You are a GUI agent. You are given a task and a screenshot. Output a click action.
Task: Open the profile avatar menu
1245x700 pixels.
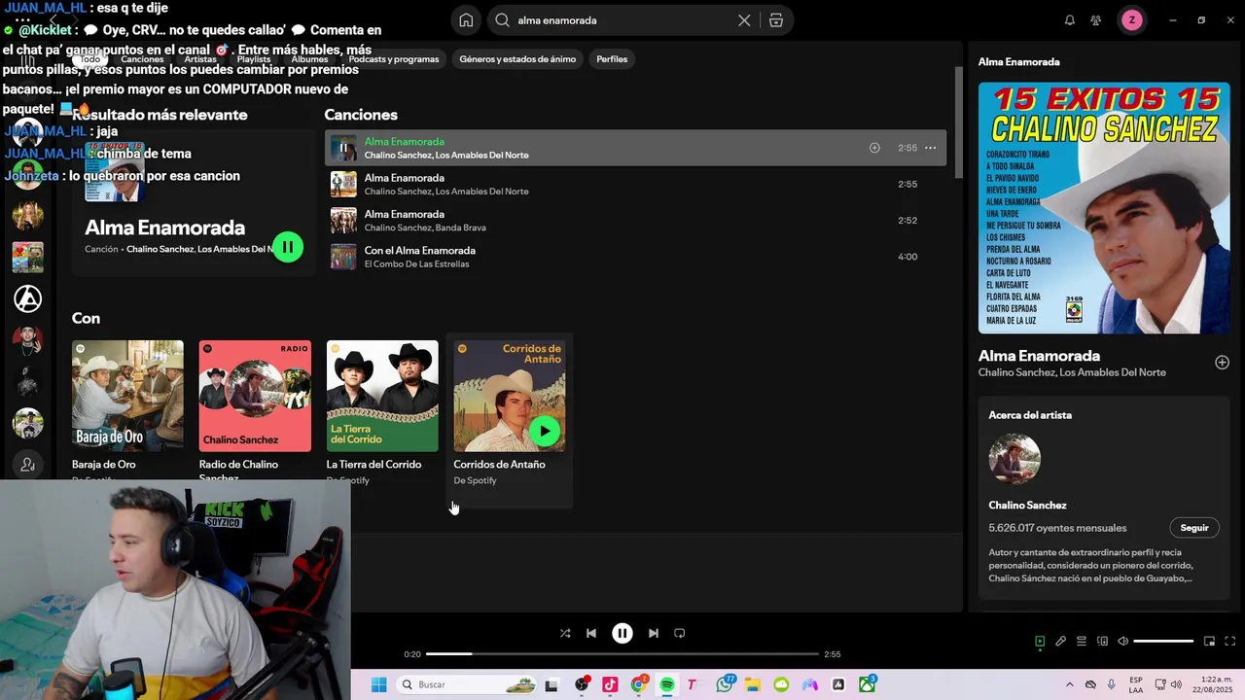click(1131, 20)
